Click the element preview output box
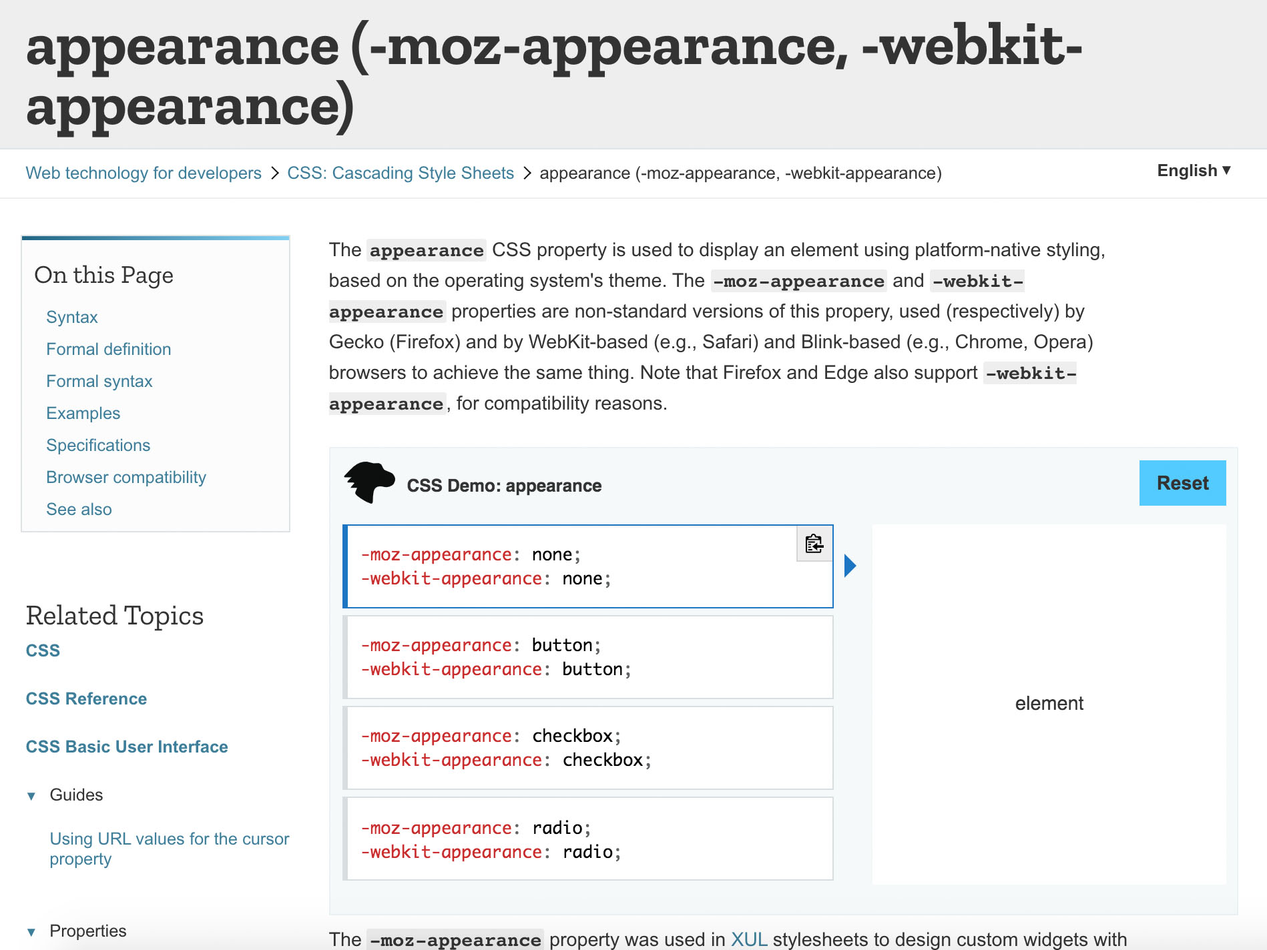The height and width of the screenshot is (950, 1267). tap(1049, 704)
